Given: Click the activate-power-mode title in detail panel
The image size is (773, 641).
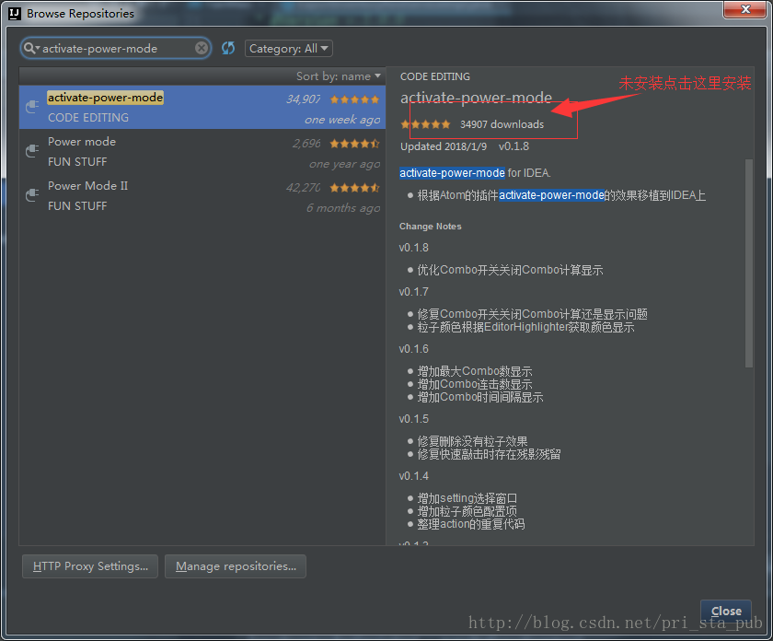Looking at the screenshot, I should pos(476,98).
